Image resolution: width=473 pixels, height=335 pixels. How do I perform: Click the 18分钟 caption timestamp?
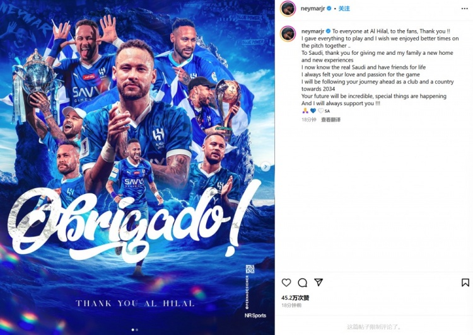pos(309,120)
